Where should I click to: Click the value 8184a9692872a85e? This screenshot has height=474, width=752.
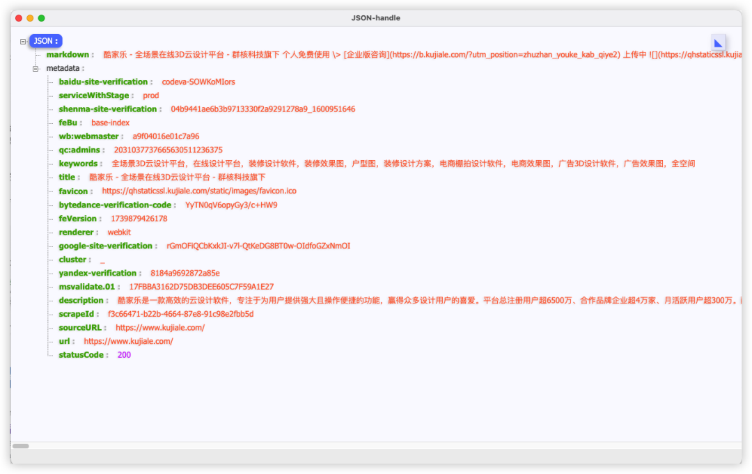point(185,273)
